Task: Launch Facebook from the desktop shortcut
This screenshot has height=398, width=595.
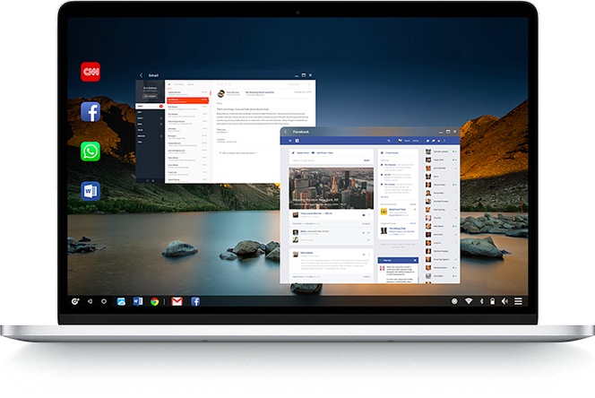Action: pos(91,111)
